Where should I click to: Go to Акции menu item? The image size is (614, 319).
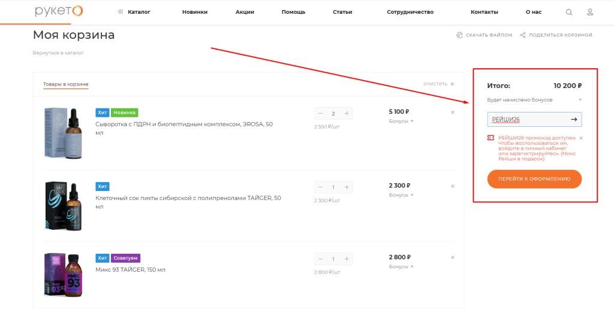[x=245, y=12]
